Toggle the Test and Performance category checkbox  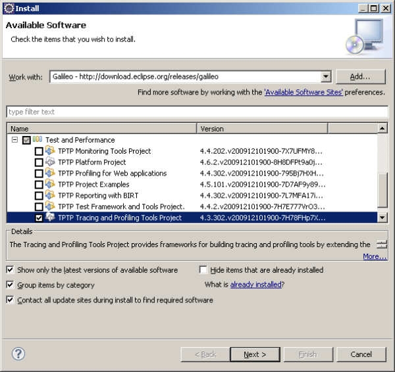point(26,140)
